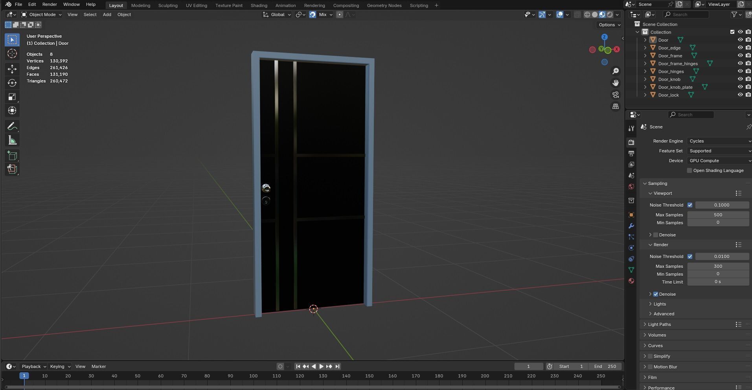The image size is (752, 390).
Task: Expand the Volumes panel
Action: (645, 335)
